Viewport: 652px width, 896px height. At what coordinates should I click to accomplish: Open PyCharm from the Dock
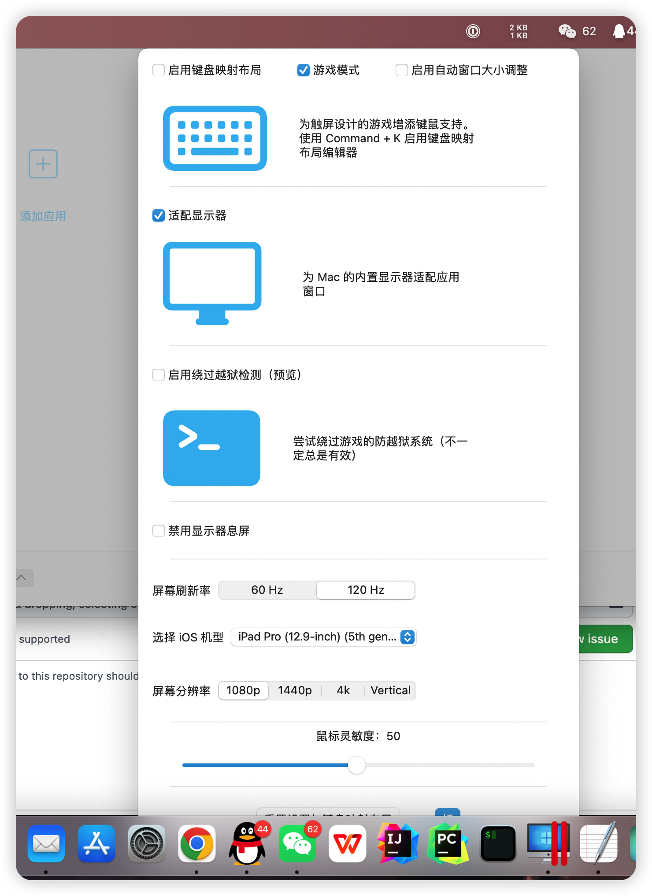pyautogui.click(x=448, y=844)
